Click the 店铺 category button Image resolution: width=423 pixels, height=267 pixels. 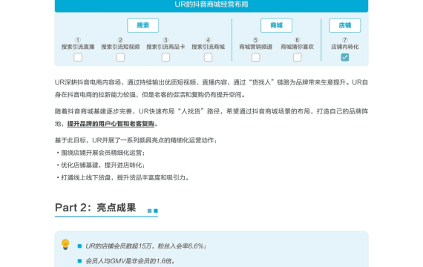(345, 25)
